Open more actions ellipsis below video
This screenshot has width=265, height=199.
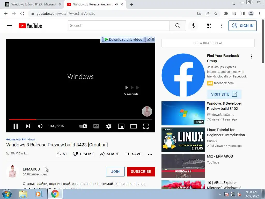(150, 154)
